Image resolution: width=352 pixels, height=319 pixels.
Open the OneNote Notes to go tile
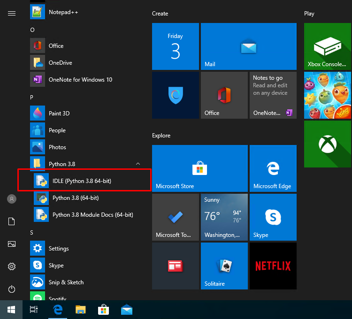(x=273, y=95)
